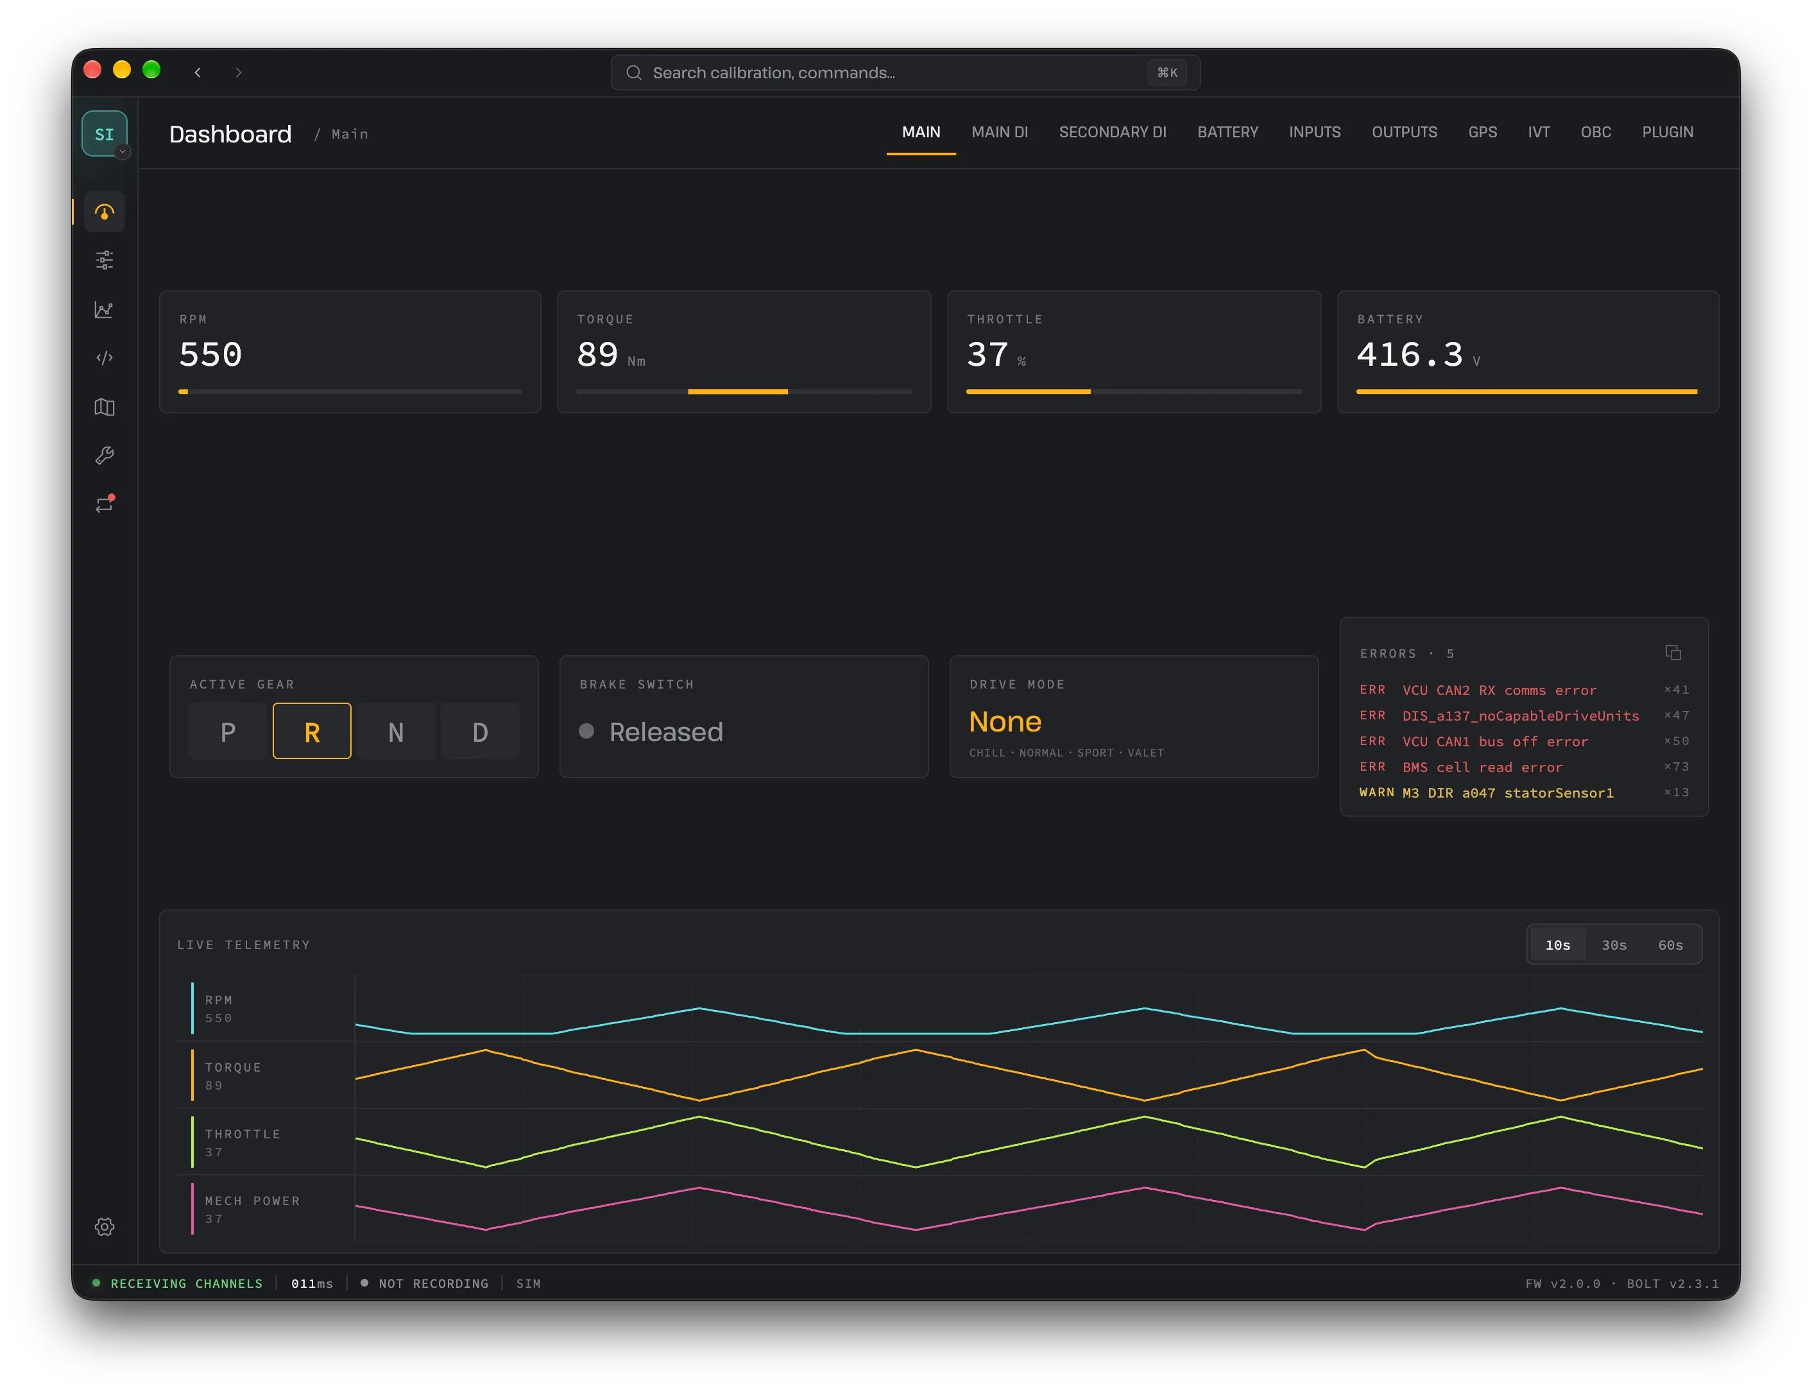
Task: Select gear P
Action: click(x=228, y=731)
